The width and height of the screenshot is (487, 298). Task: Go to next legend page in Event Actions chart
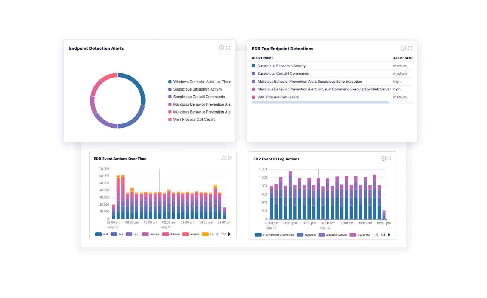(x=229, y=234)
